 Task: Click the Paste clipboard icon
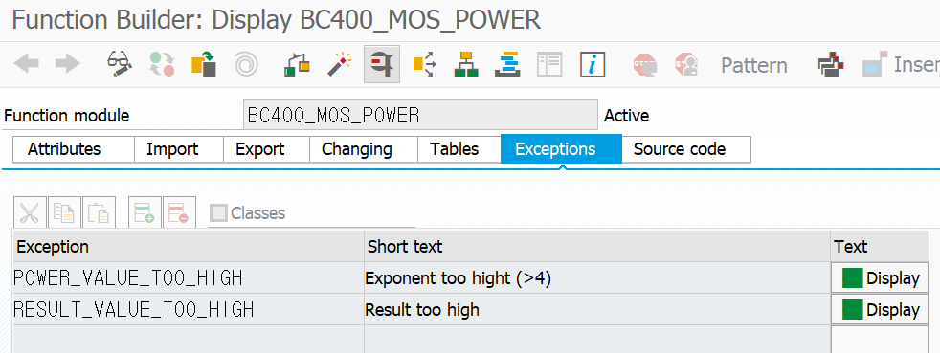[99, 212]
